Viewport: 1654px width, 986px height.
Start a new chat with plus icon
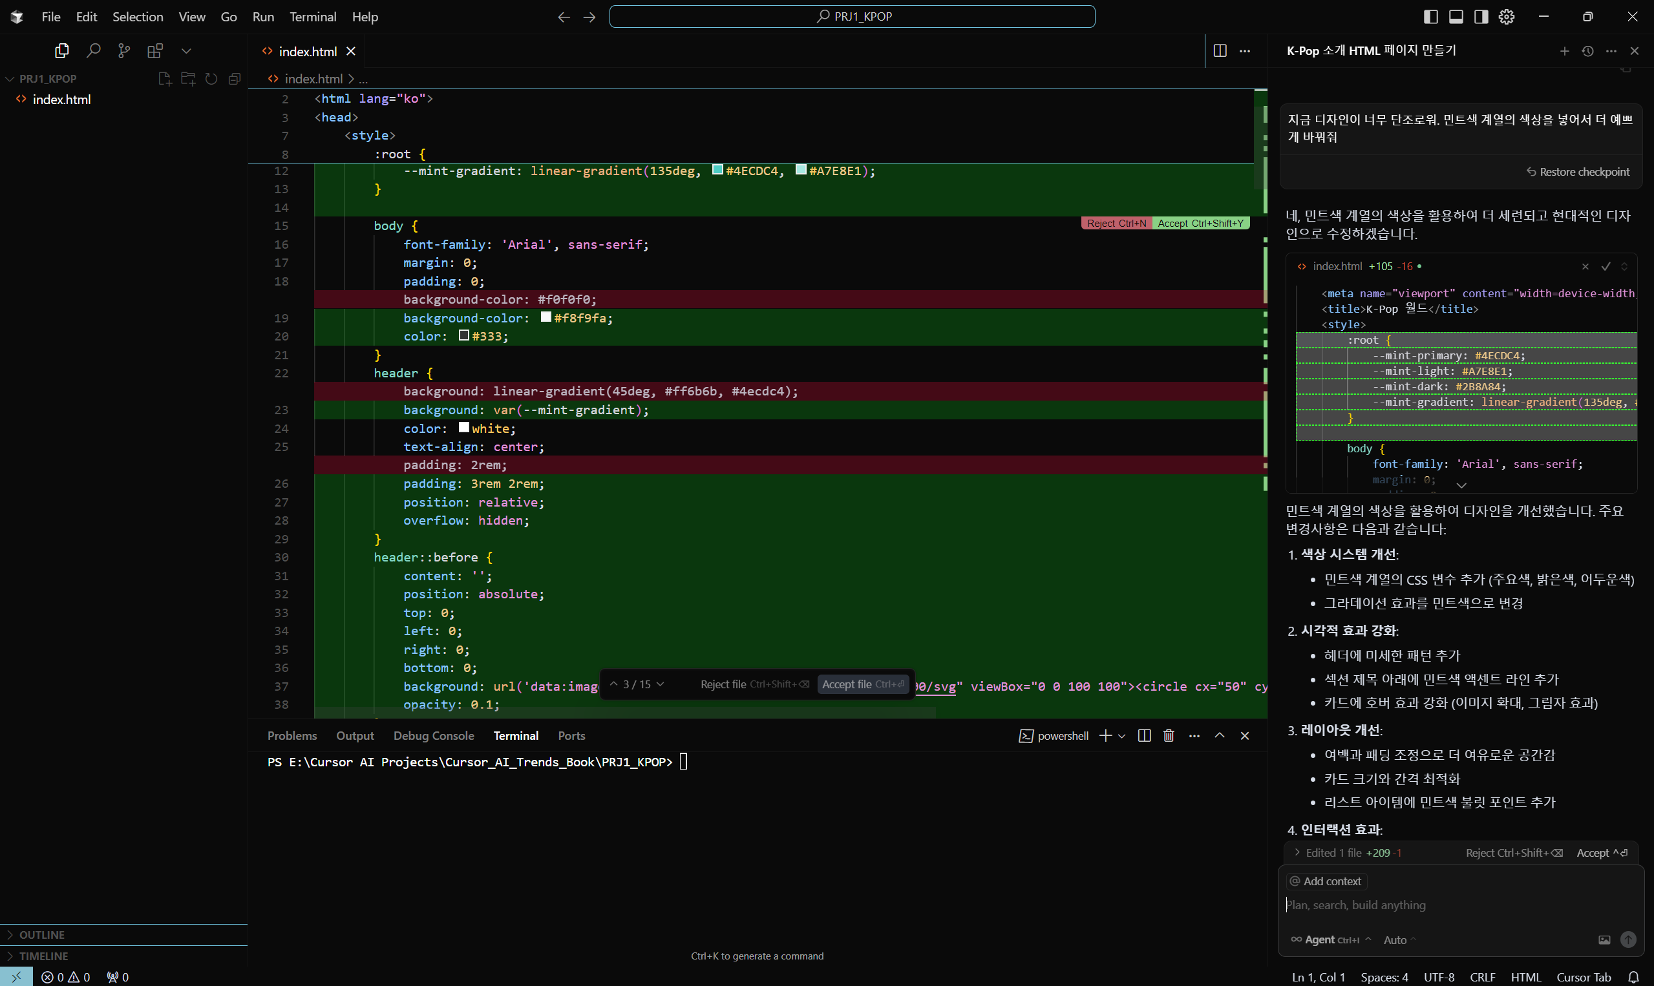coord(1564,51)
